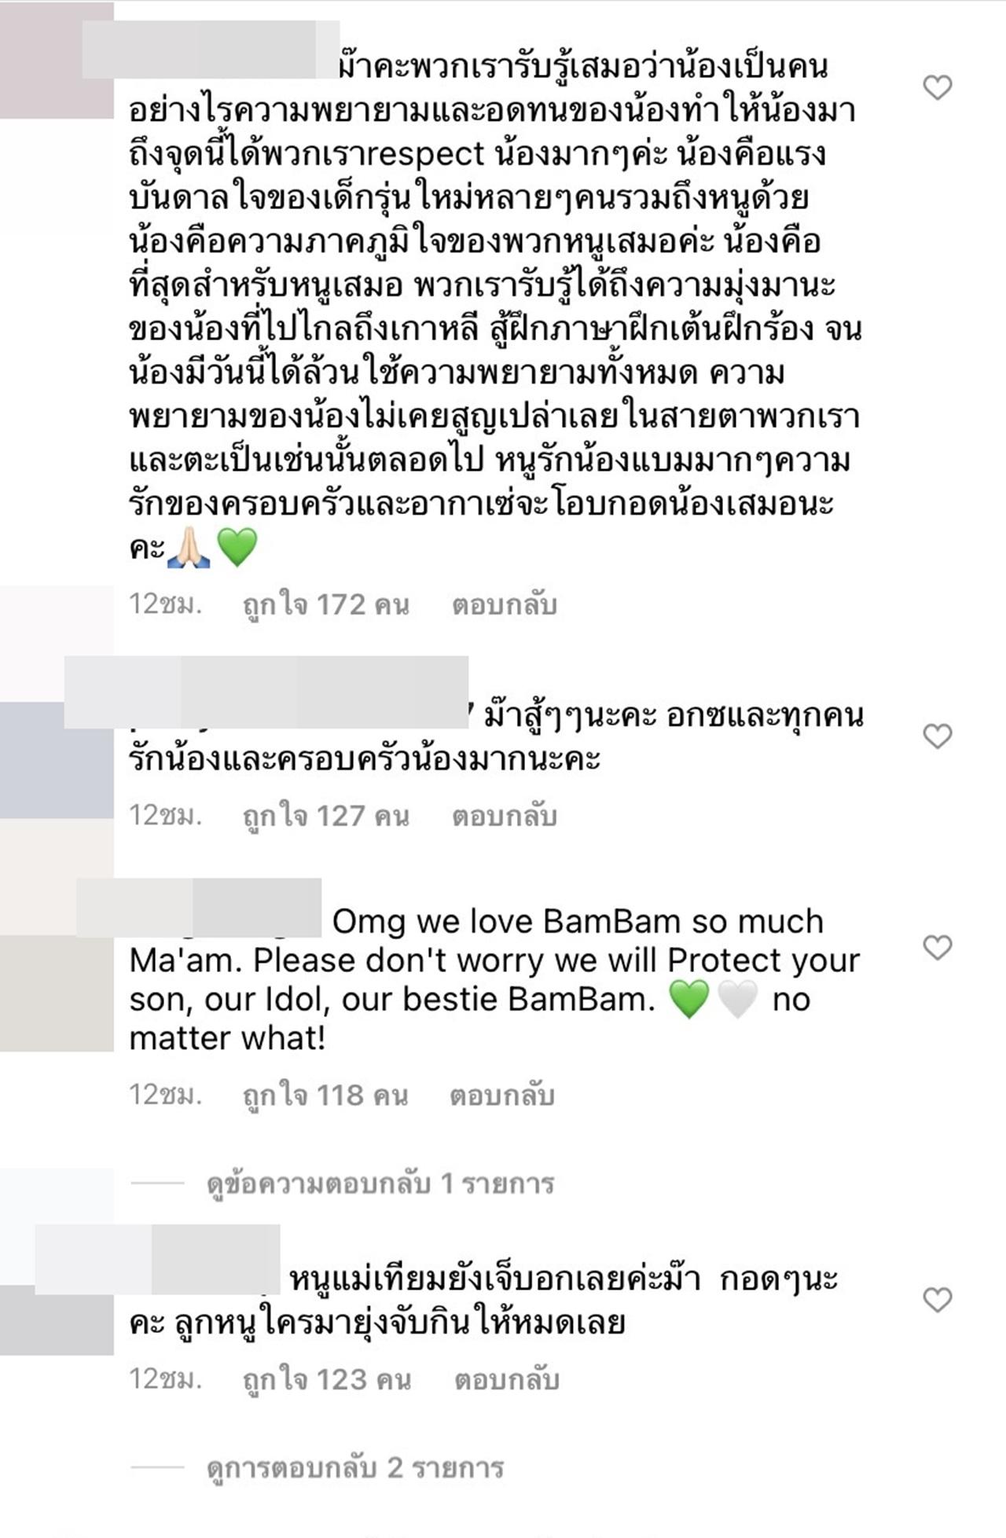The height and width of the screenshot is (1538, 1006).
Task: Open the "ถูกใจ 172 คน" likes list
Action: pyautogui.click(x=326, y=604)
